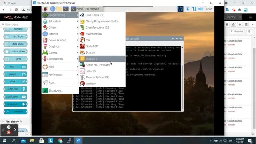
Task: Focus the filter nodes search field
Action: pos(16,24)
